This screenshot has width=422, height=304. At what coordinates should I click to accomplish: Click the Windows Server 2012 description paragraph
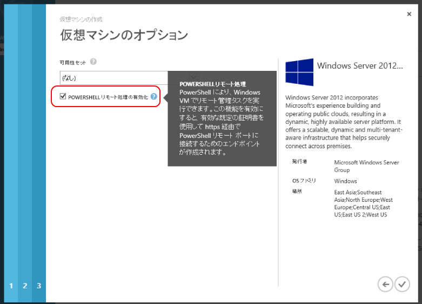tap(344, 122)
